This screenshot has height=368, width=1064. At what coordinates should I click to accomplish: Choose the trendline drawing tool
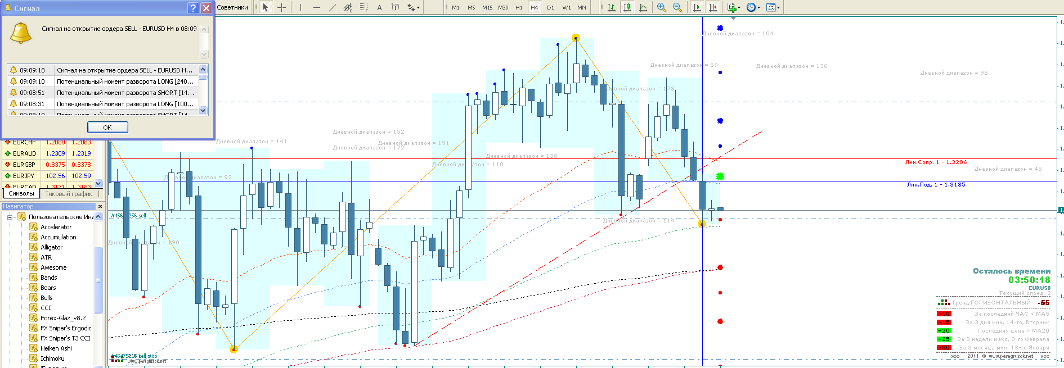click(x=332, y=7)
